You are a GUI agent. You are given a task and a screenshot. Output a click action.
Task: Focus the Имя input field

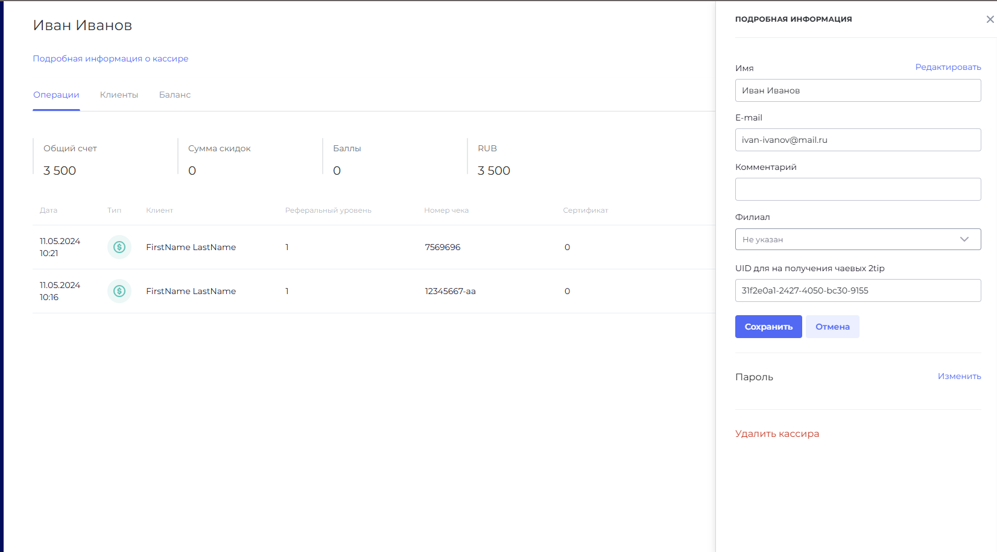point(858,90)
